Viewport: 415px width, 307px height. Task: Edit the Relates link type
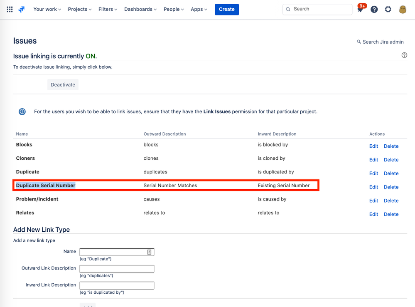coord(373,214)
